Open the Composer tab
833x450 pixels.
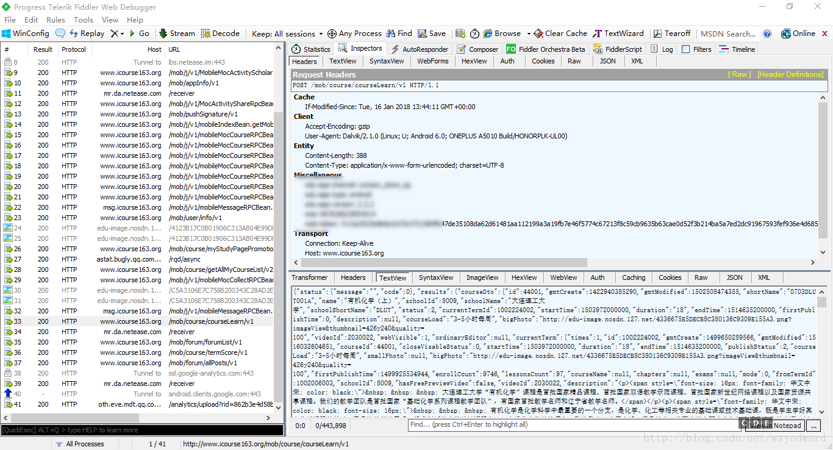click(477, 49)
